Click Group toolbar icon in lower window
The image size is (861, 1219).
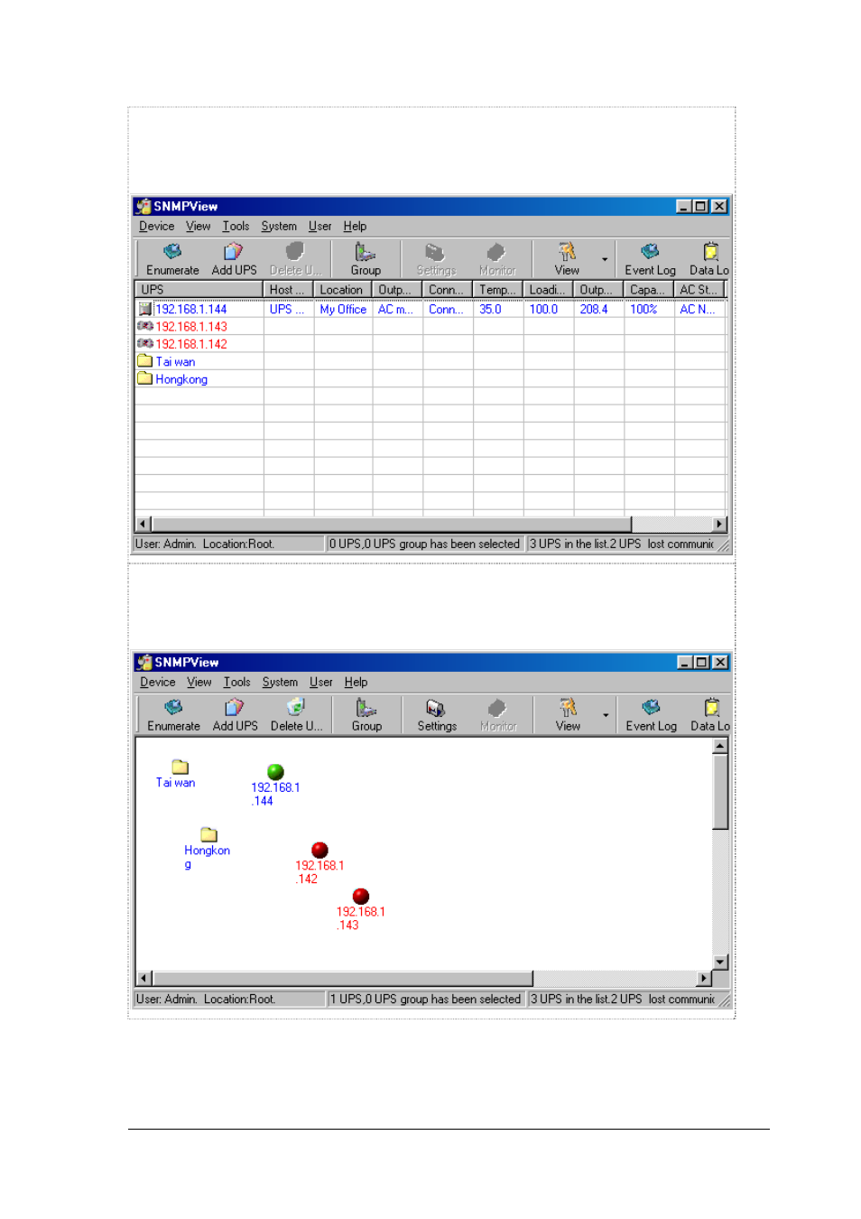[366, 714]
